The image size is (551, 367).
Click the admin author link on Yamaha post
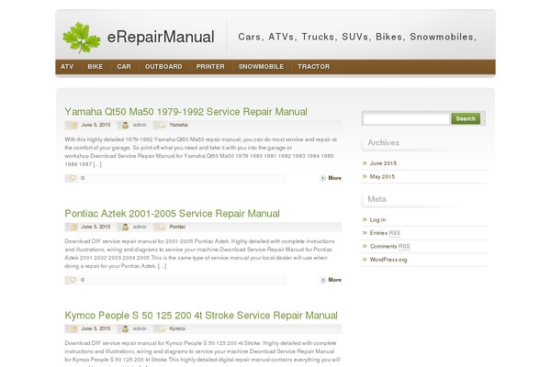click(140, 125)
